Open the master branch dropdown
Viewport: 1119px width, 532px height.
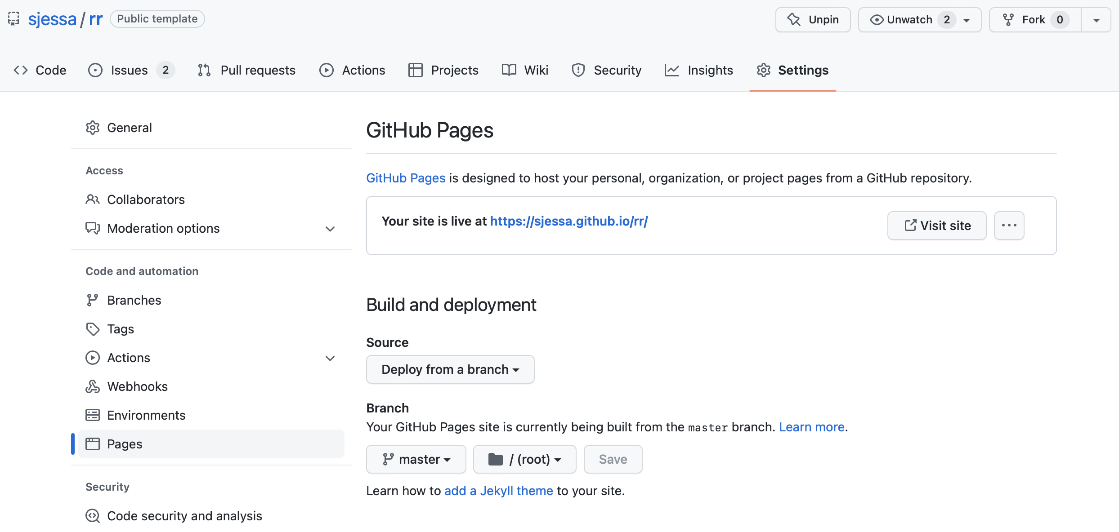[416, 459]
